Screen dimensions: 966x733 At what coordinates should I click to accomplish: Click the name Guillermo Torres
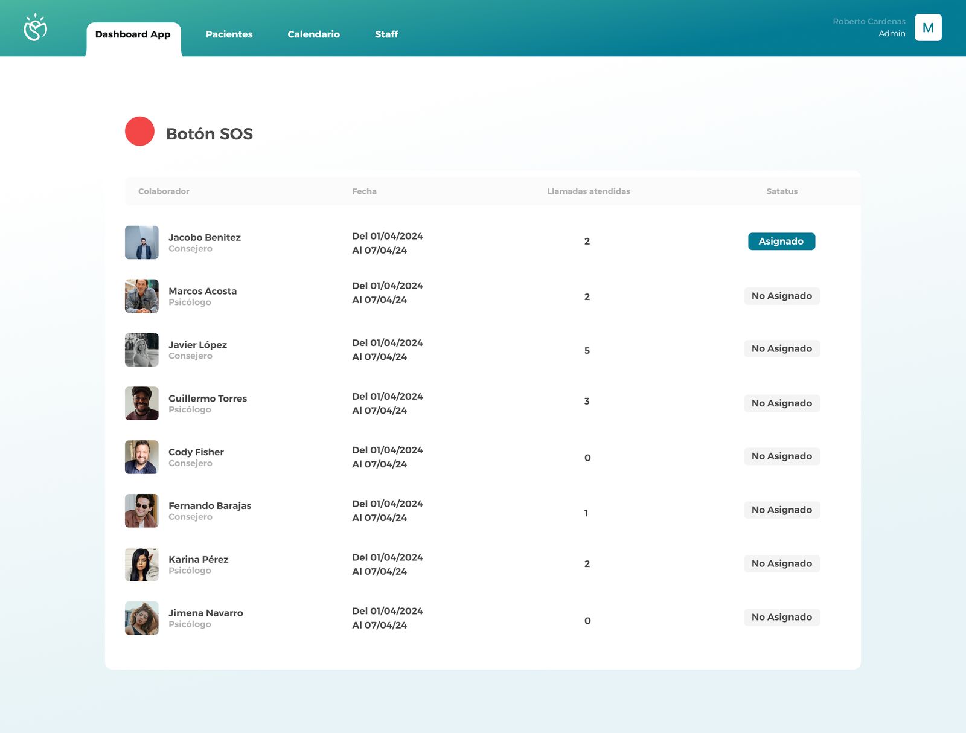[208, 399]
